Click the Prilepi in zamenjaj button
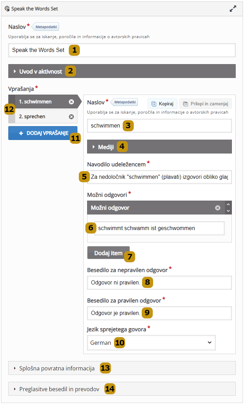This screenshot has width=244, height=404. pyautogui.click(x=206, y=104)
